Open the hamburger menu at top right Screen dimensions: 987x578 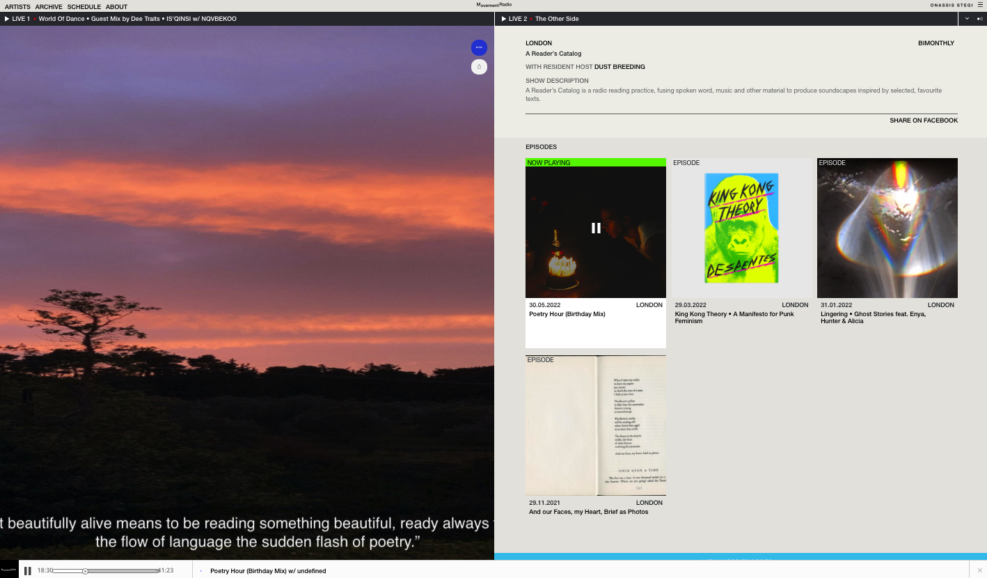(x=980, y=5)
